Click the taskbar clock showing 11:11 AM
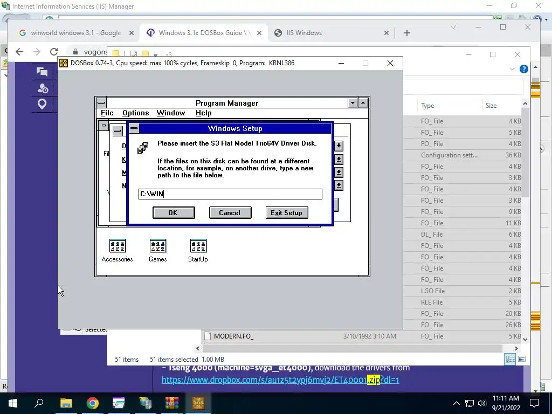Screen dimensions: 552x414 pyautogui.click(x=506, y=403)
